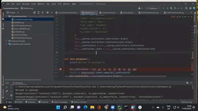Open the Refactor menu
This screenshot has height=111, width=198.
(41, 4)
